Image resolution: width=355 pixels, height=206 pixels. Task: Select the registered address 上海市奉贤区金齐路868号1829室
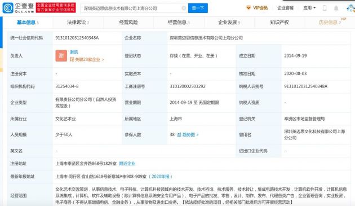click(86, 163)
